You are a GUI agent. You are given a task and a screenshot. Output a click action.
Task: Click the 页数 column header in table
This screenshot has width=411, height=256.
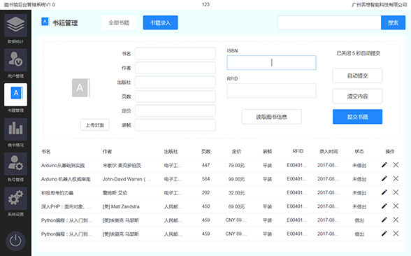point(206,151)
